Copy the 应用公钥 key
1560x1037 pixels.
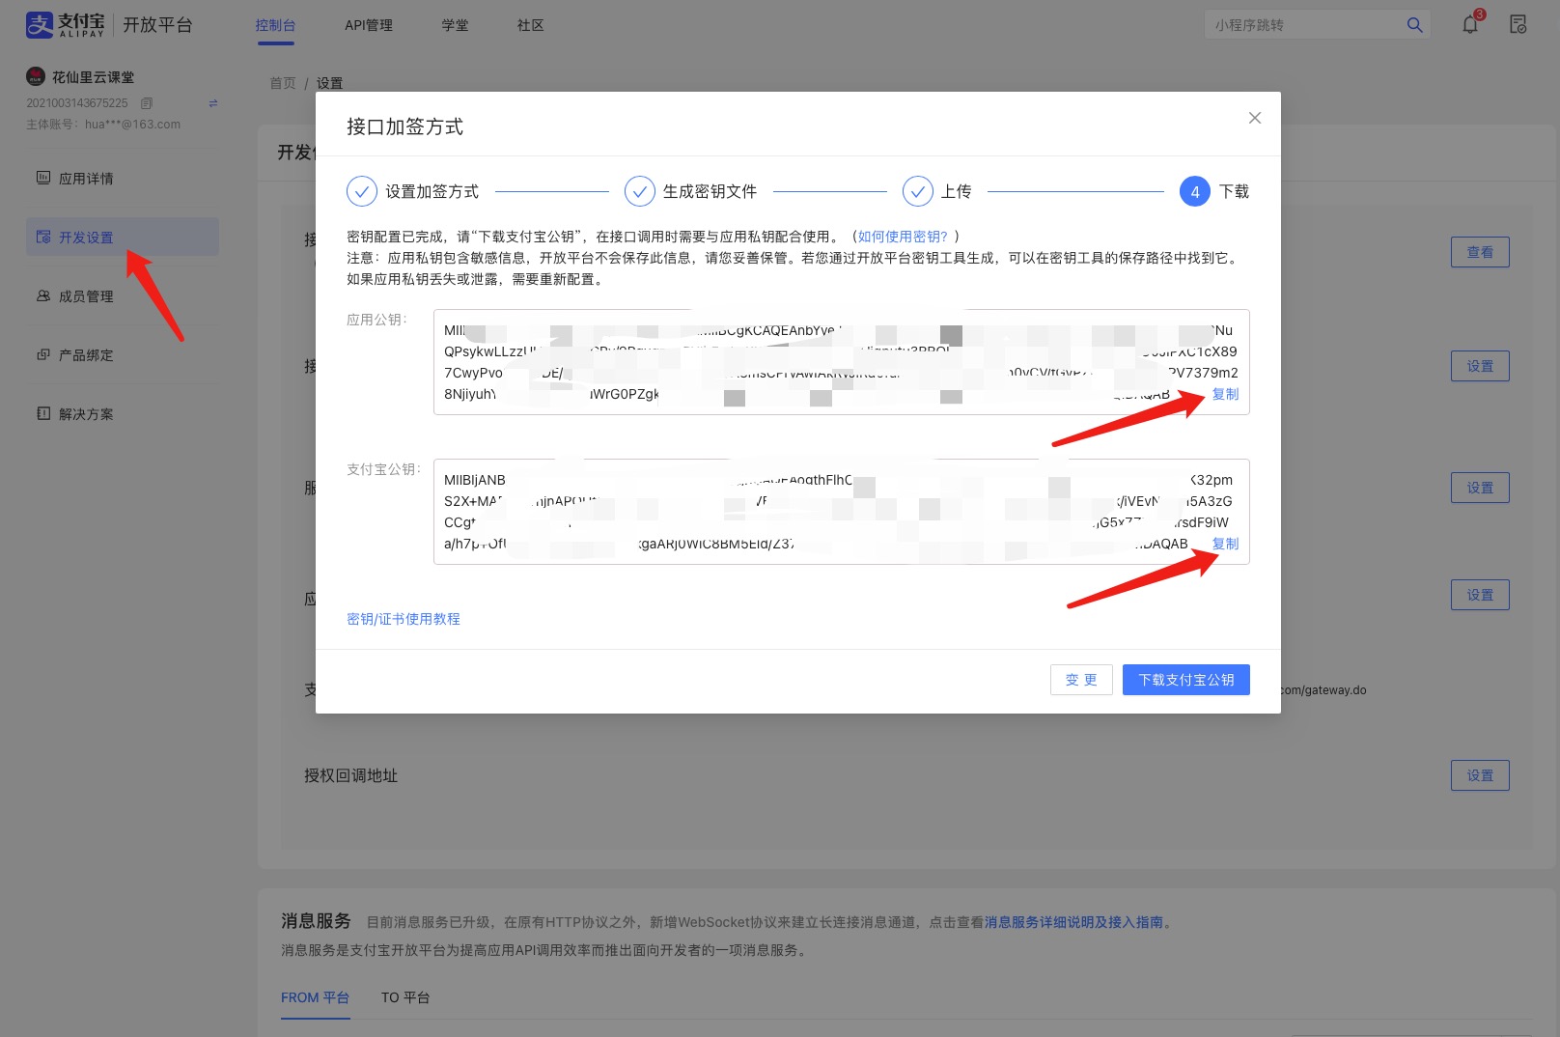(1225, 394)
